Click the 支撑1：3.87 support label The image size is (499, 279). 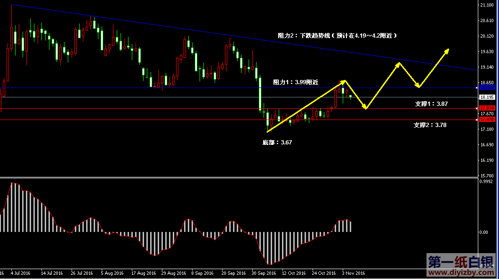point(431,104)
